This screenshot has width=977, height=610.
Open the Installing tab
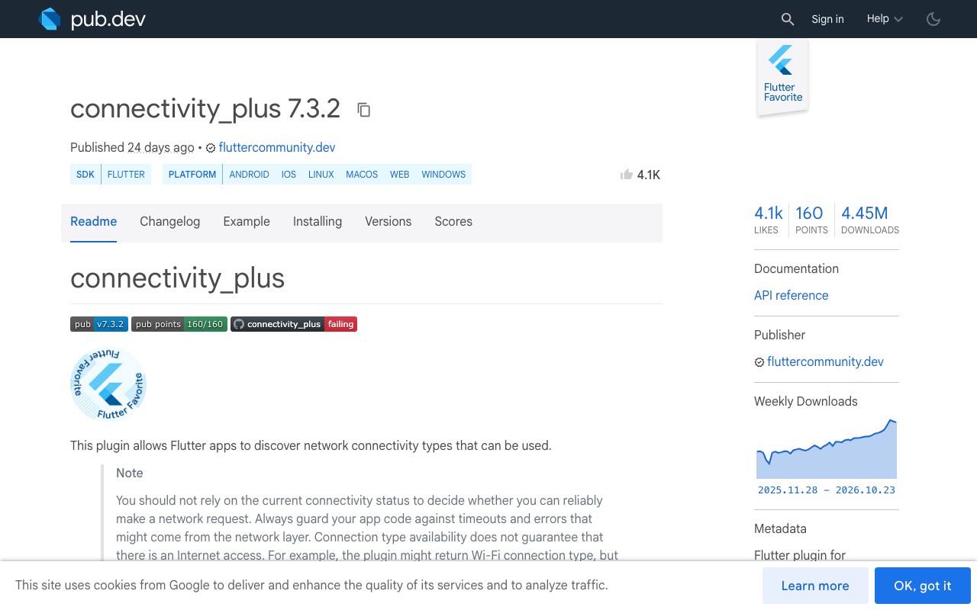point(318,222)
